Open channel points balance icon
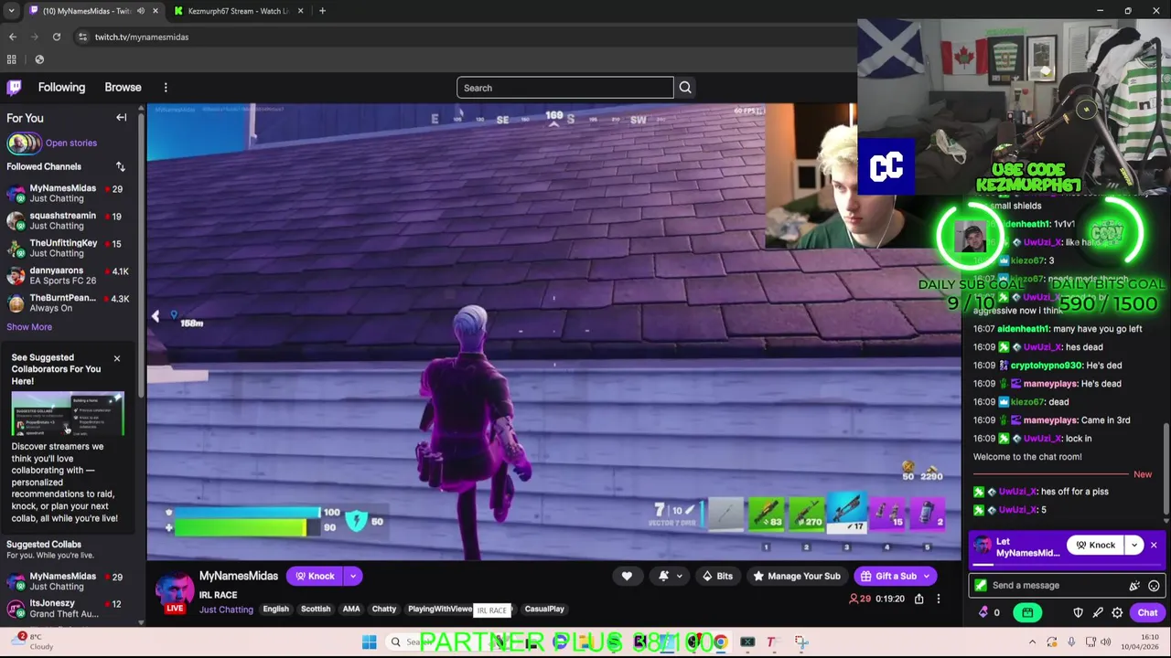The height and width of the screenshot is (658, 1171). point(983,612)
